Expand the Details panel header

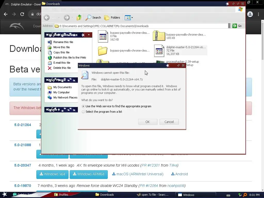pyautogui.click(x=61, y=110)
